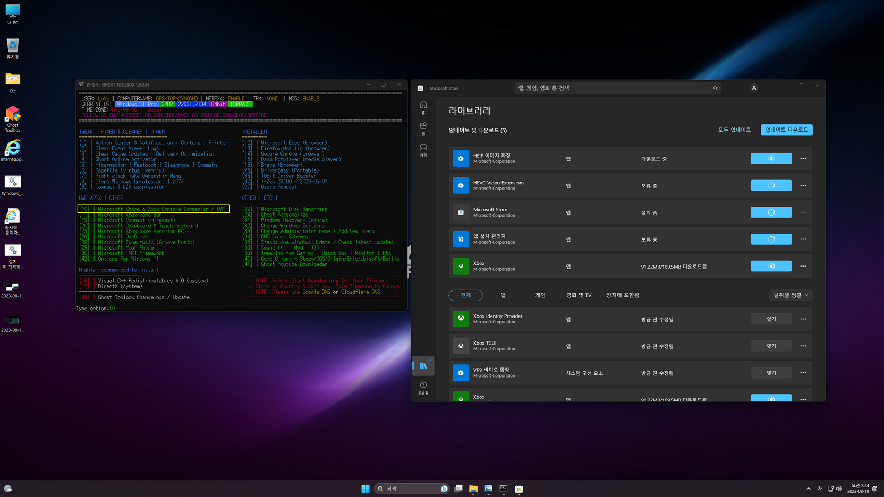This screenshot has height=497, width=884.
Task: Open more options for HEVC Video Extensions
Action: tap(803, 185)
